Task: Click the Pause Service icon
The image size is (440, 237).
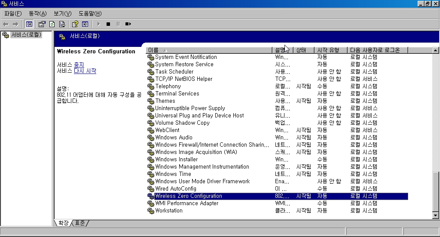Action: click(118, 24)
